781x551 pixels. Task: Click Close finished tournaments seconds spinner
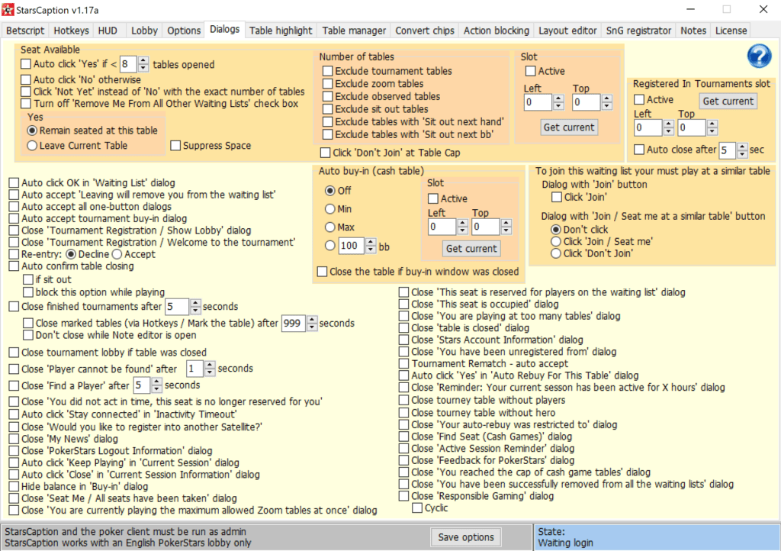[x=195, y=306]
